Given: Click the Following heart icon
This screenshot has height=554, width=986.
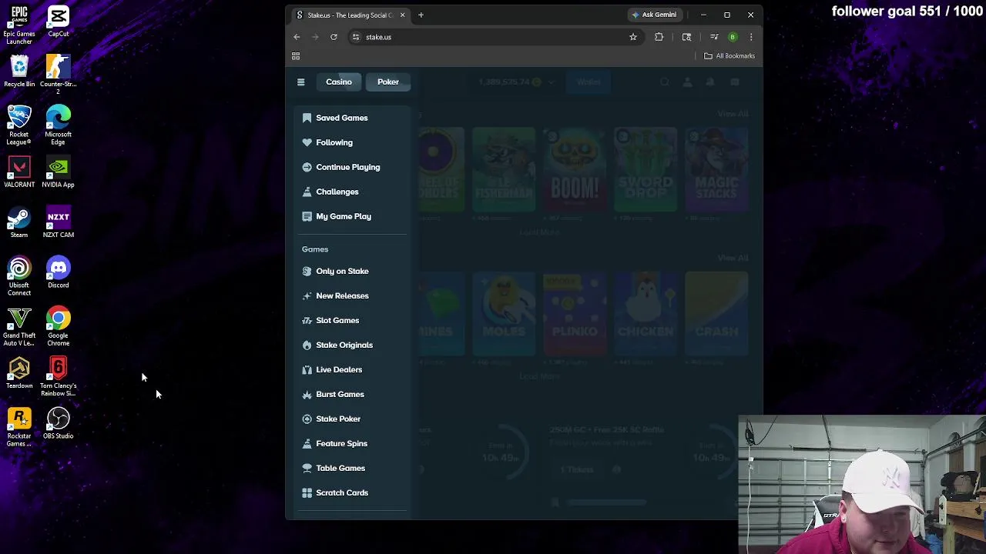Looking at the screenshot, I should click(x=307, y=142).
